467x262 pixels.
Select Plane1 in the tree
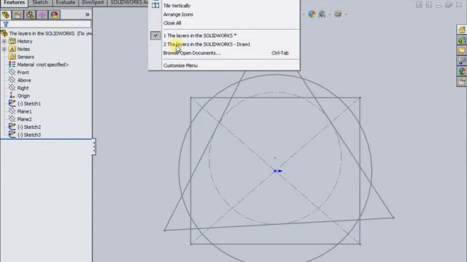click(x=24, y=111)
